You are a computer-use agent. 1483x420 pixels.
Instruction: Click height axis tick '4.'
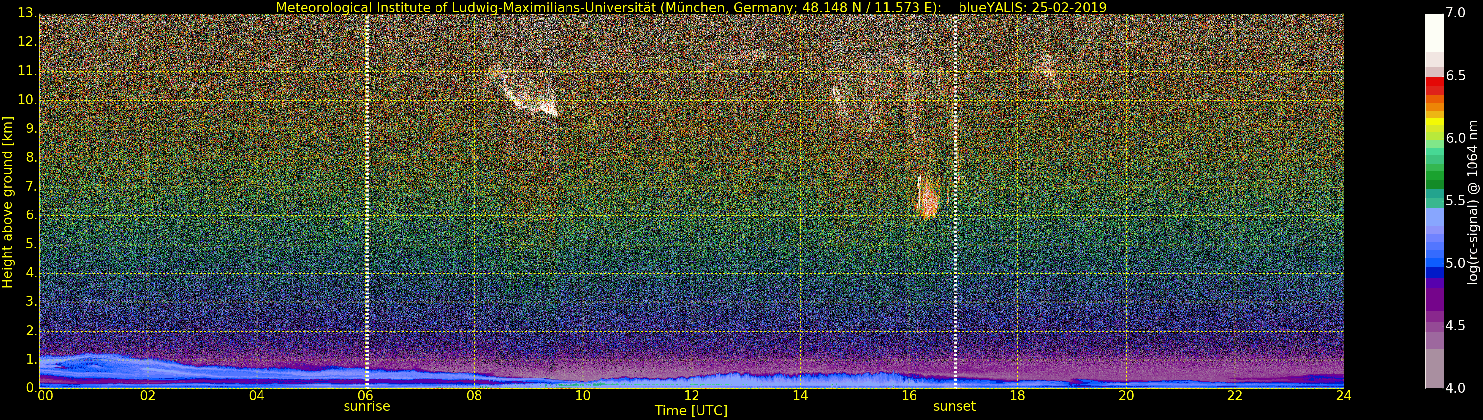pos(31,273)
